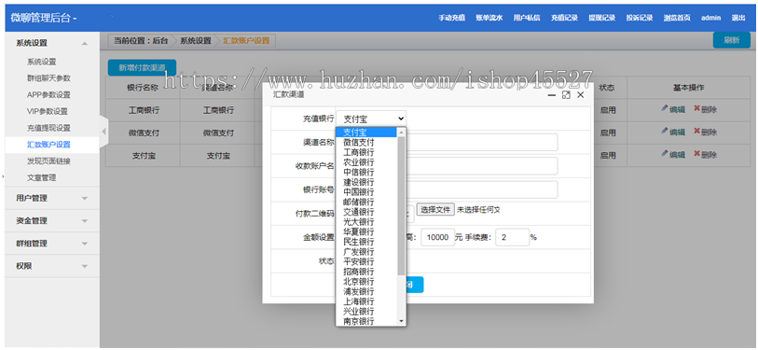Select 微信支付 in the bank dropdown list
This screenshot has width=758, height=350.
pyautogui.click(x=366, y=142)
